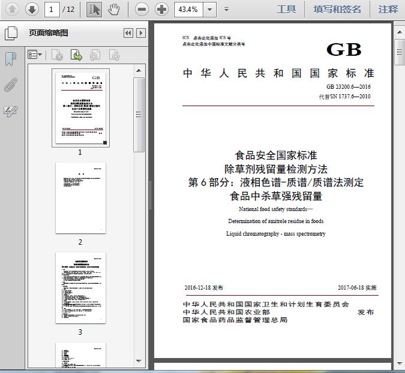This screenshot has height=373, width=405.
Task: Toggle the Page Thumbnails panel icon
Action: tap(10, 33)
